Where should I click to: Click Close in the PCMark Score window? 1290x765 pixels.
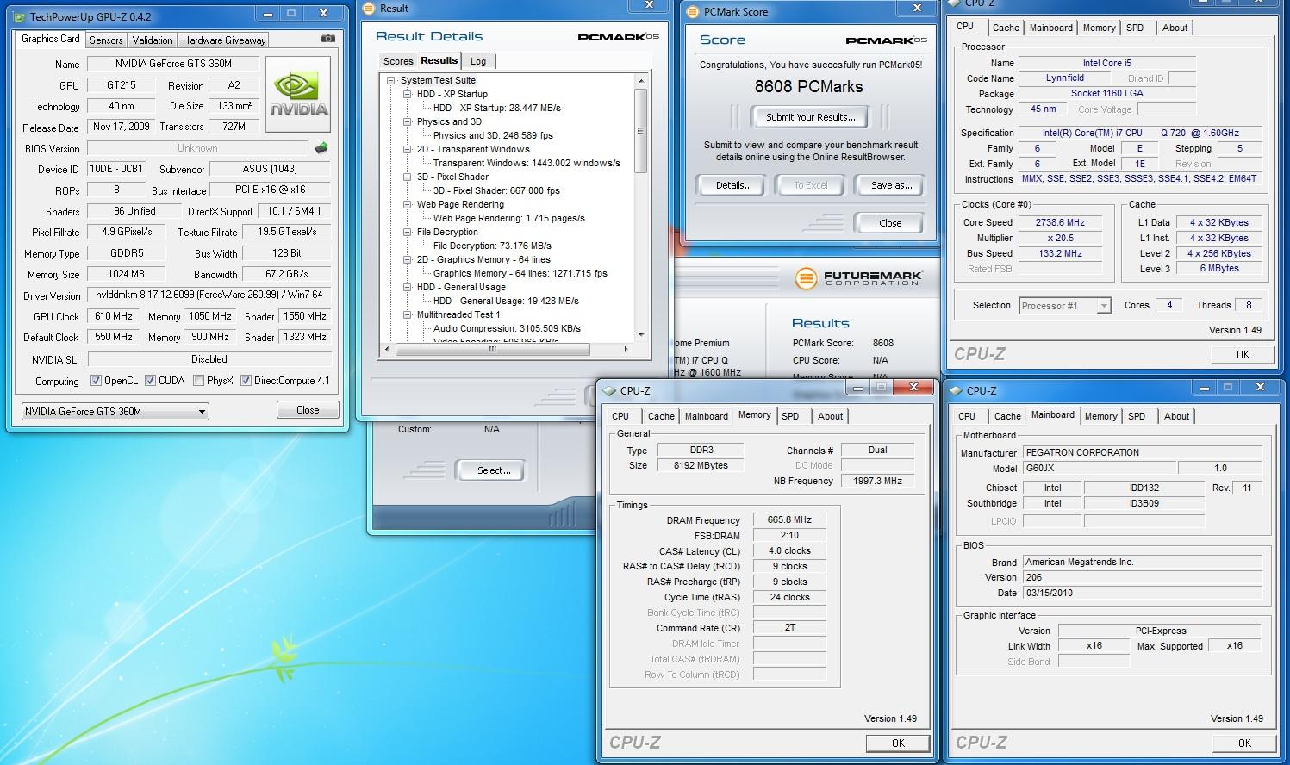pyautogui.click(x=890, y=222)
